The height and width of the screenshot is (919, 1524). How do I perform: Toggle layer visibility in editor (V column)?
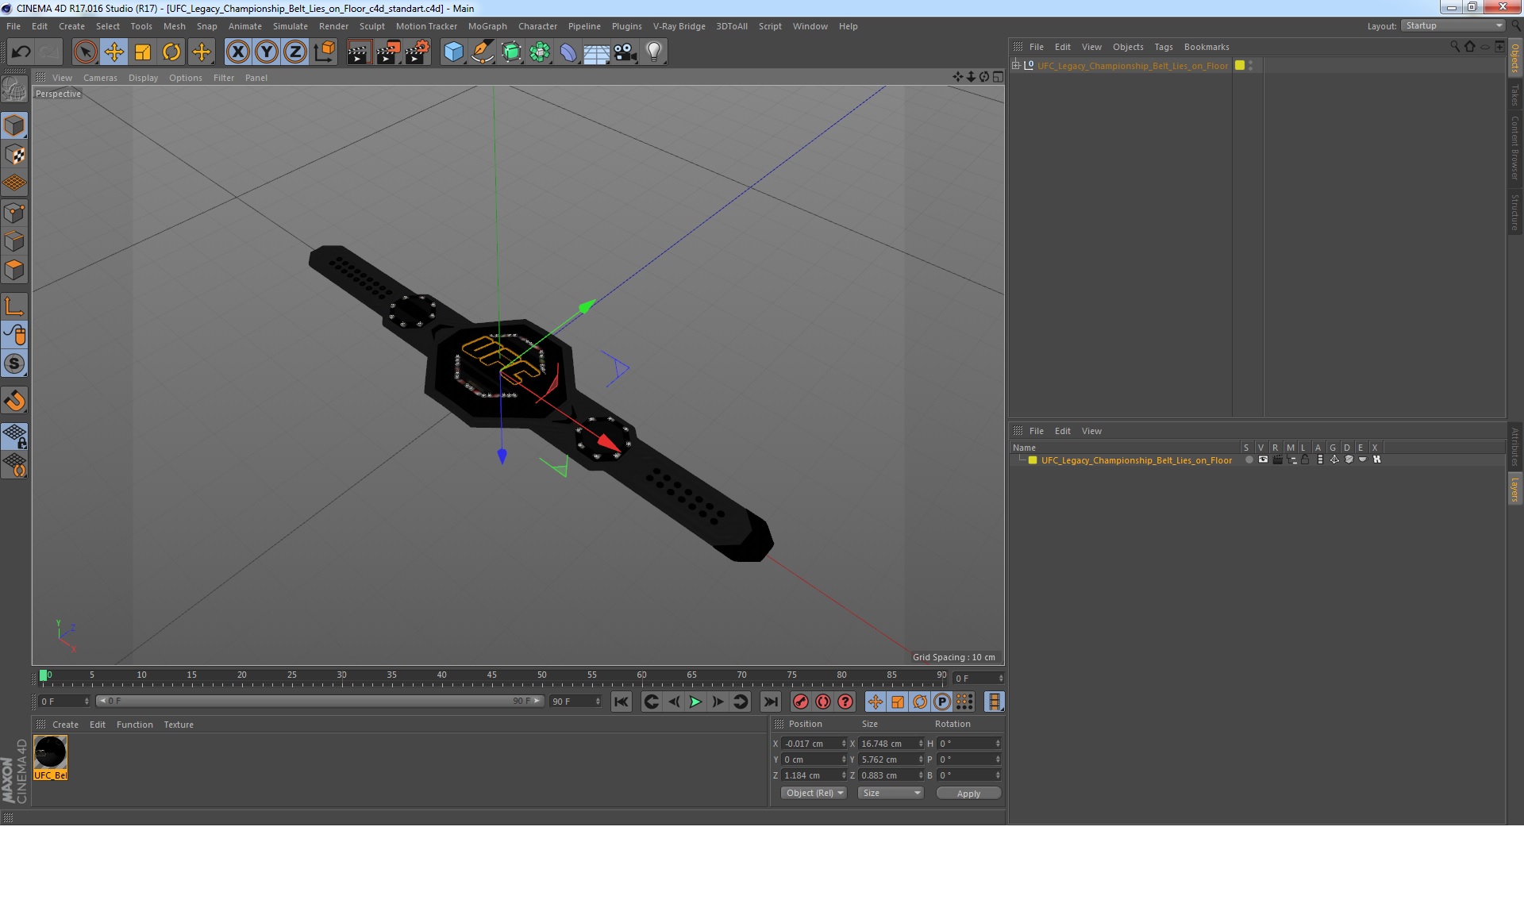1263,460
